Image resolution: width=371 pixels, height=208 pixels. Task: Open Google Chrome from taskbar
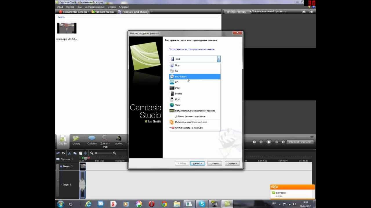point(164,204)
